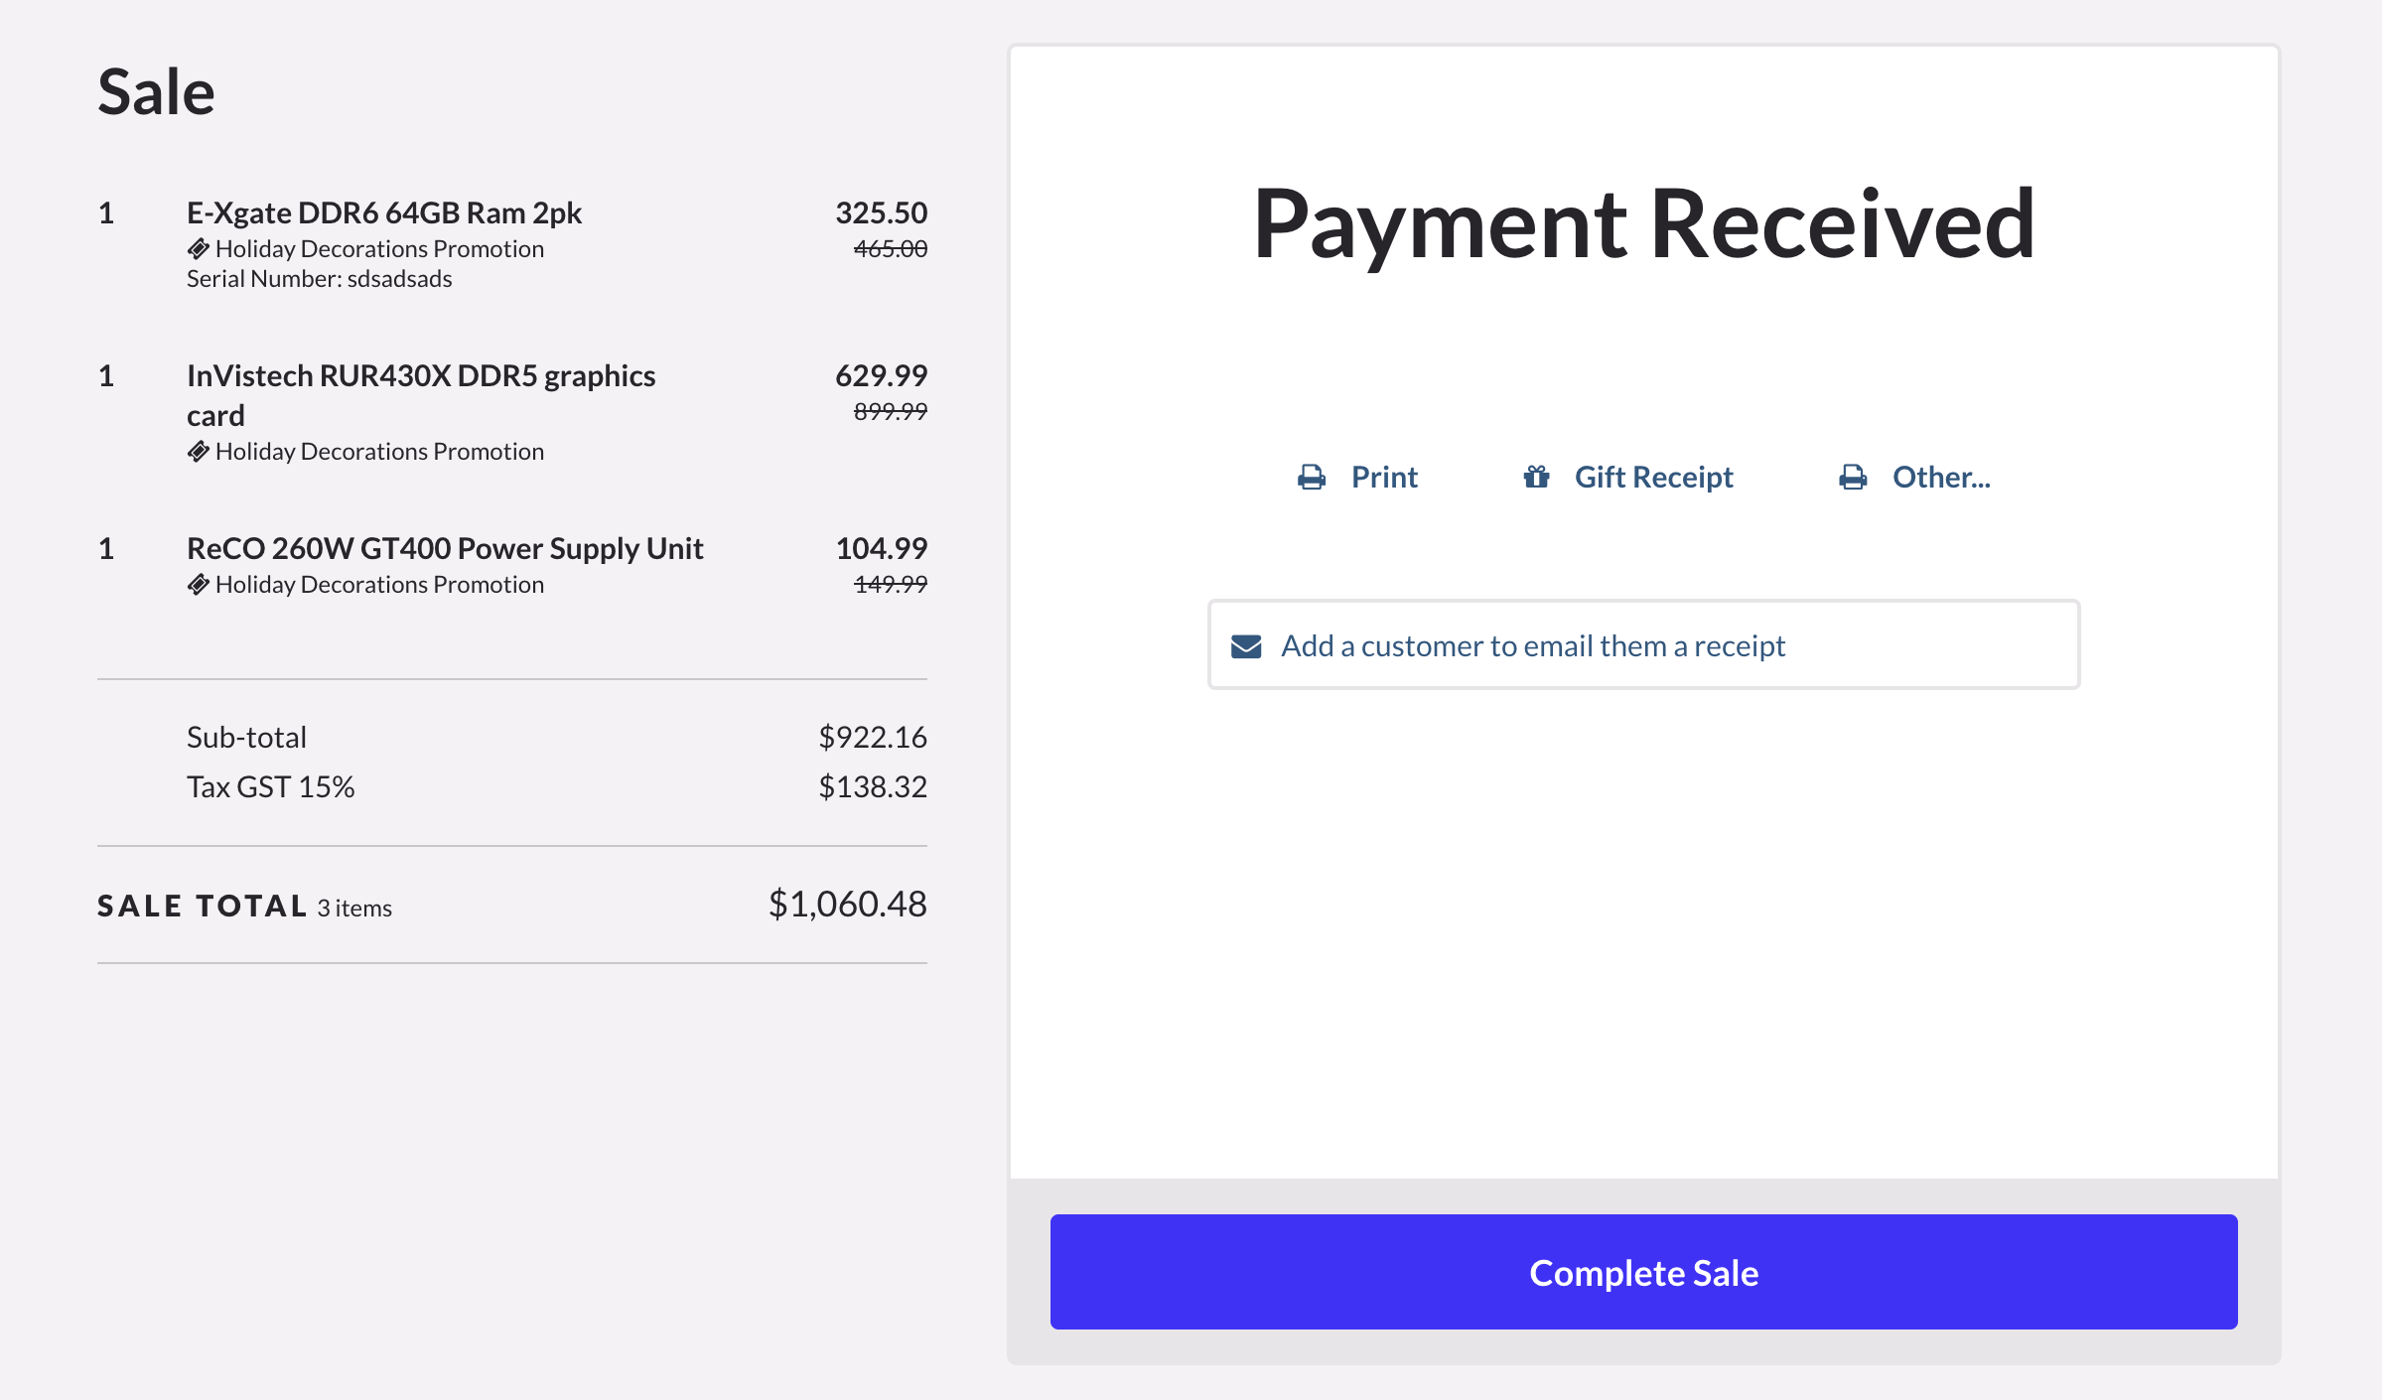Screen dimensions: 2382x1400
Task: Click the gift box icon
Action: pos(1536,478)
